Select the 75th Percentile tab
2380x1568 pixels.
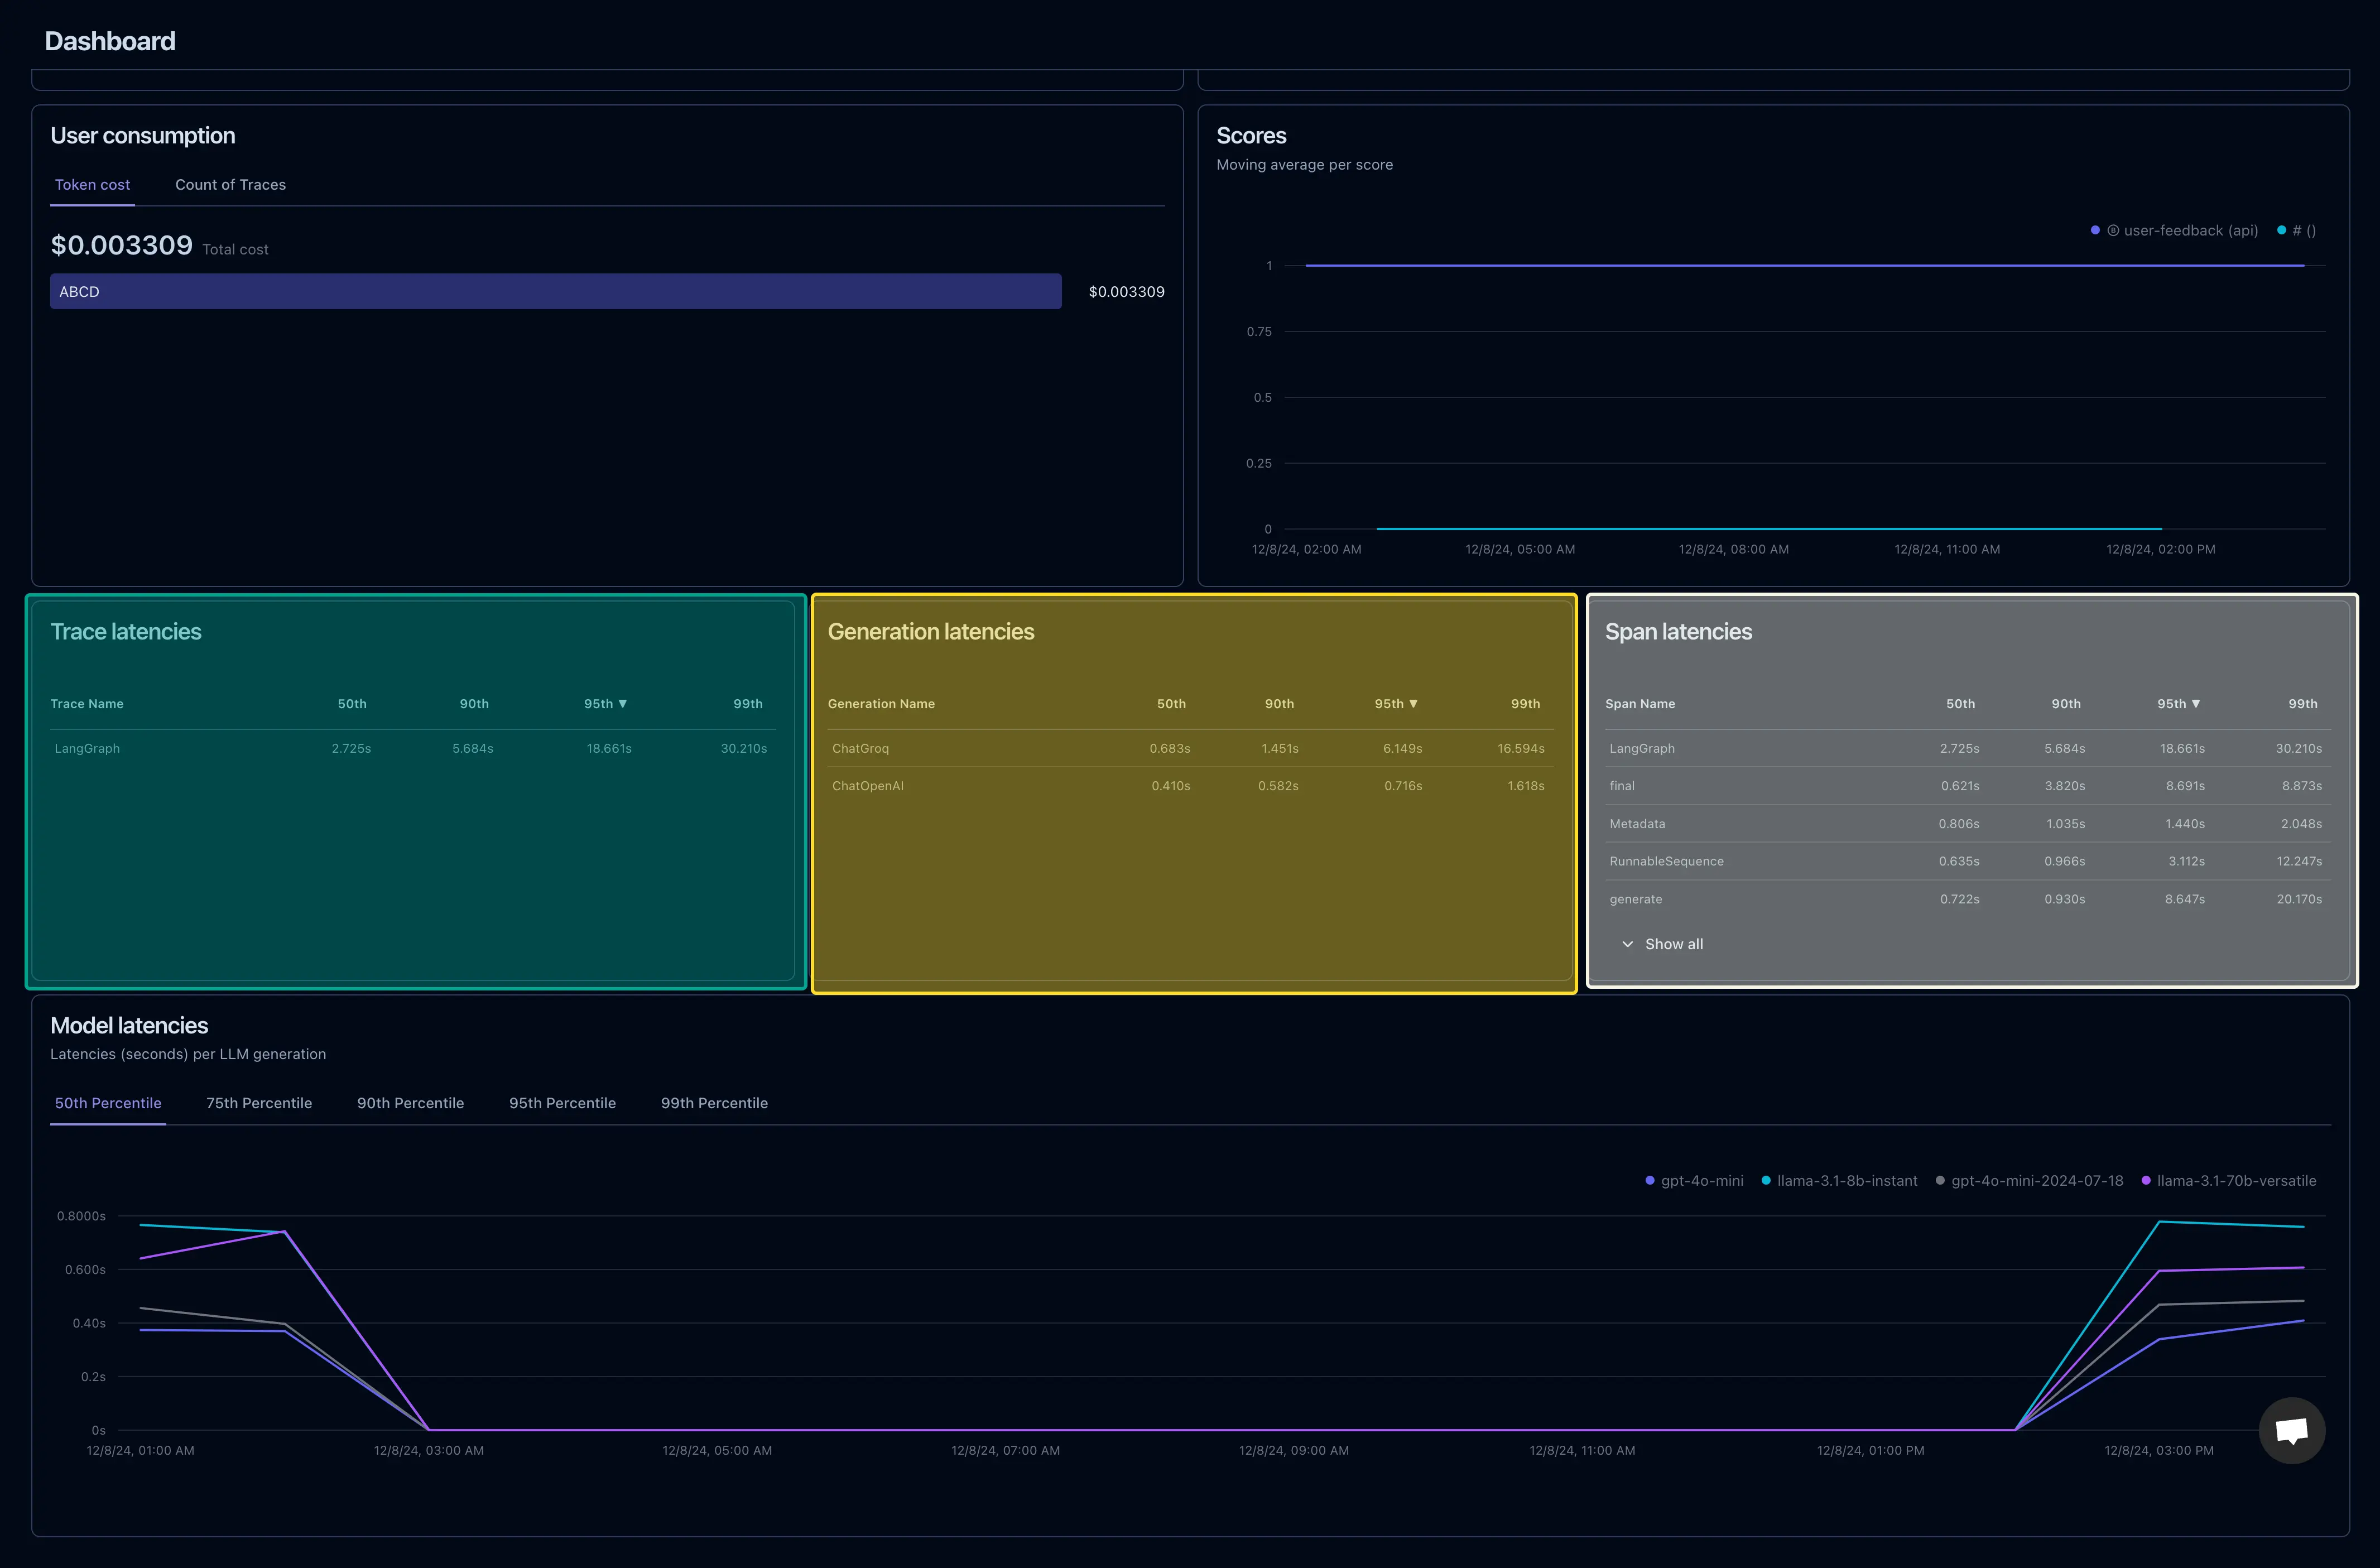coord(259,1103)
